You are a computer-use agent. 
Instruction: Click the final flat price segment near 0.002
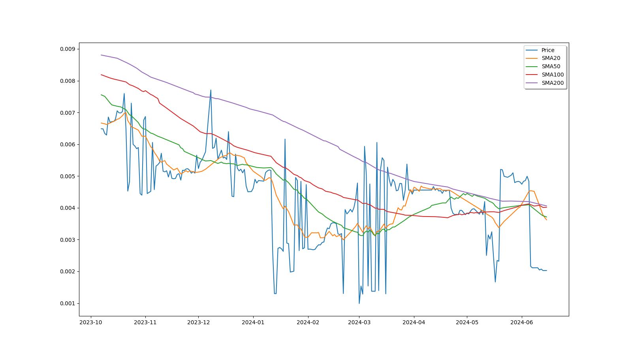(x=538, y=269)
